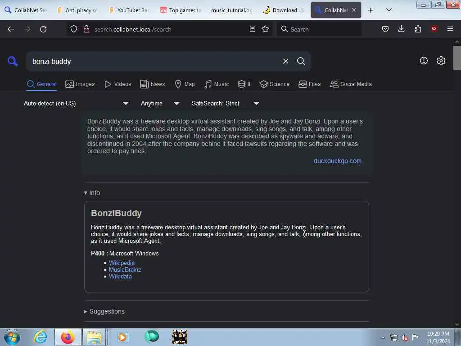
Task: Reload the page with the refresh icon
Action: [43, 29]
